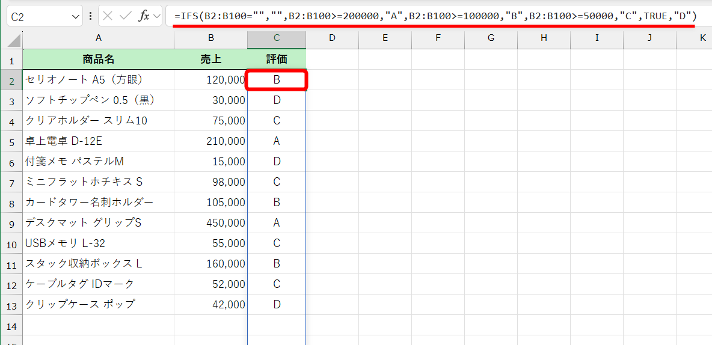Click the sales value 210,000
The height and width of the screenshot is (345, 712).
[210, 141]
